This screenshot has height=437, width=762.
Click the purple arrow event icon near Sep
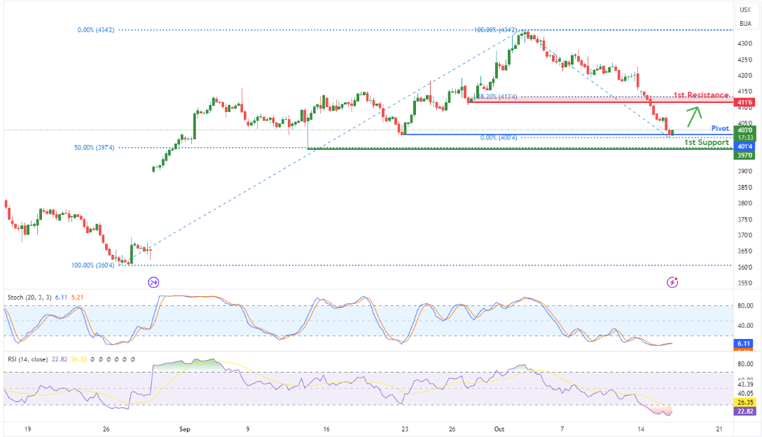coord(153,282)
